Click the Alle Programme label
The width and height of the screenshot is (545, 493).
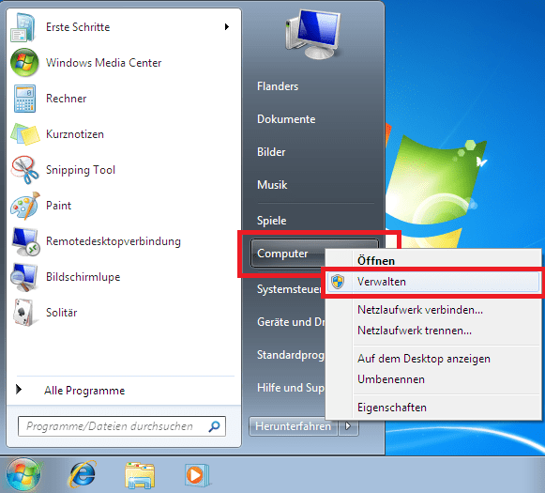(84, 391)
